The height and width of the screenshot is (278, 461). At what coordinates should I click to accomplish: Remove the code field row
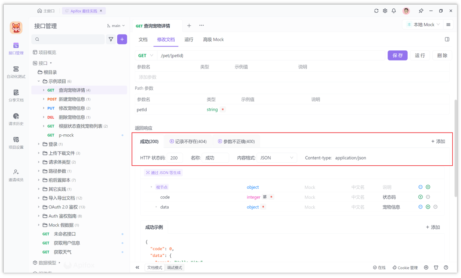(428, 197)
